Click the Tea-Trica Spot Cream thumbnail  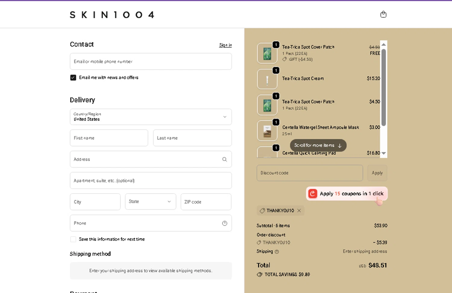[267, 79]
